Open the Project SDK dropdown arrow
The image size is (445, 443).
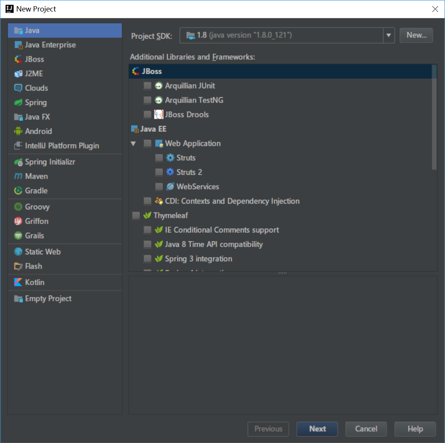389,35
